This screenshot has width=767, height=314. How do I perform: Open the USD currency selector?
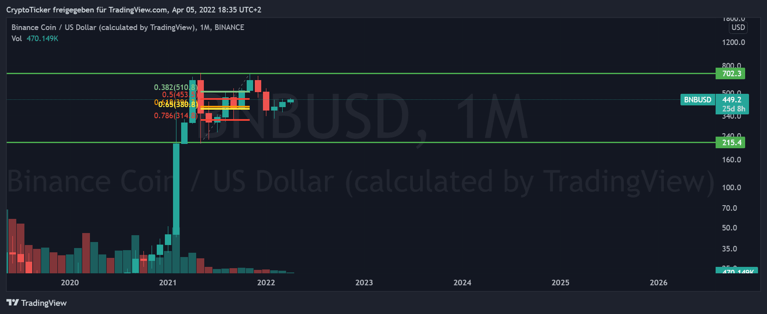click(x=738, y=27)
